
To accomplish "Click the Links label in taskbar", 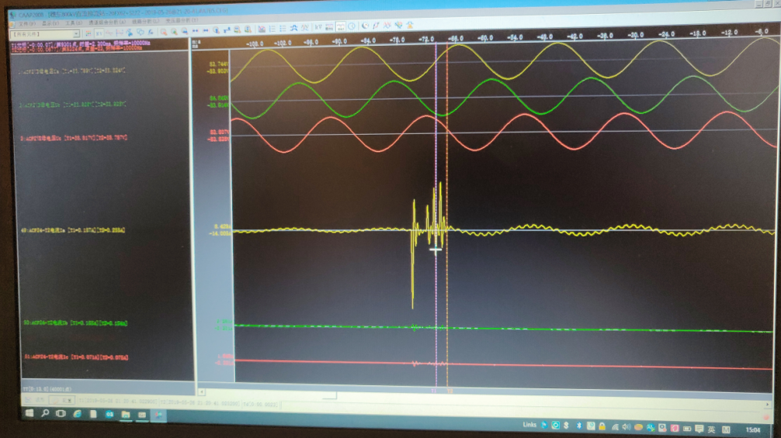I will tap(529, 425).
